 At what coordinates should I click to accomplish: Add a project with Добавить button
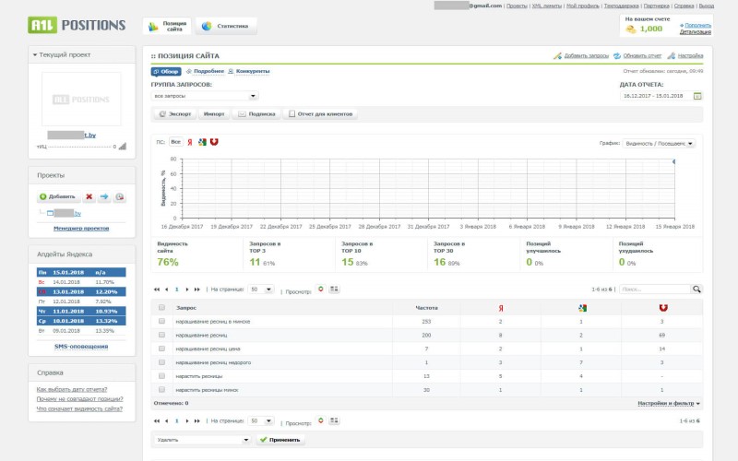58,196
